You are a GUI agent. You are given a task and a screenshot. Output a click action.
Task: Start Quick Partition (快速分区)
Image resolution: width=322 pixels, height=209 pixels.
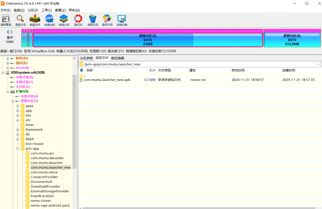pyautogui.click(x=49, y=21)
